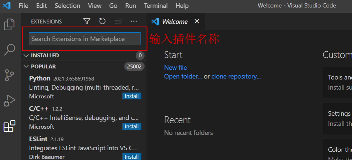This screenshot has height=160, width=352.
Task: Open the Selection menu
Action: click(67, 6)
